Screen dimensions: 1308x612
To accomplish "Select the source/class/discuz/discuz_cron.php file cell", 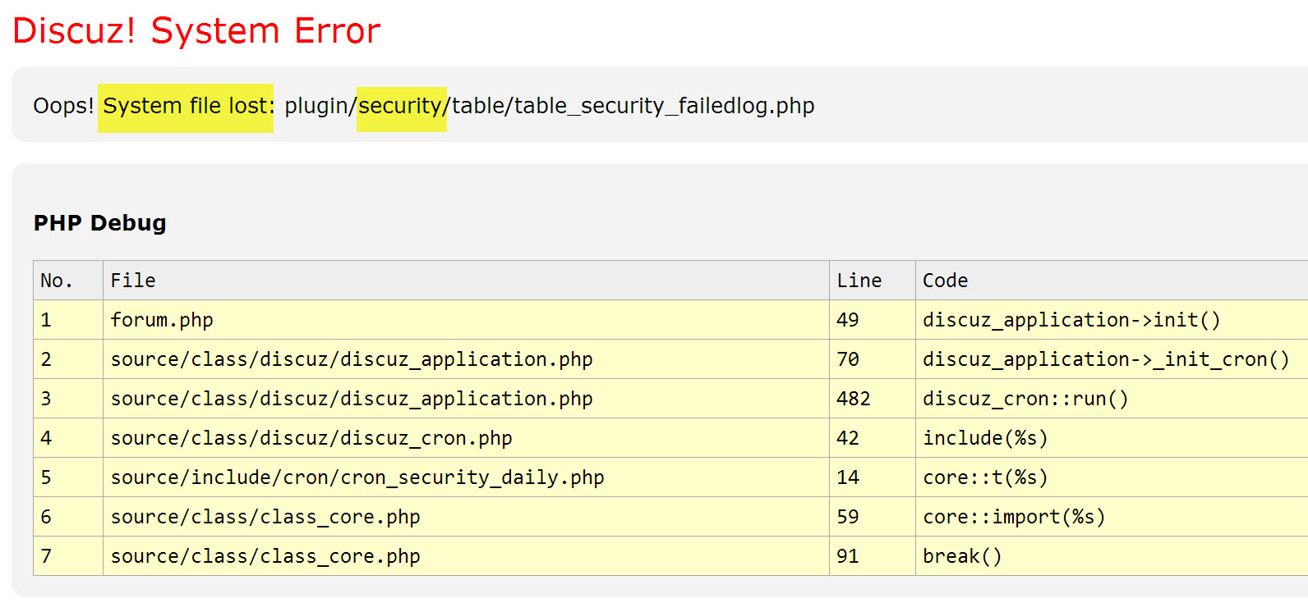I will (x=466, y=438).
